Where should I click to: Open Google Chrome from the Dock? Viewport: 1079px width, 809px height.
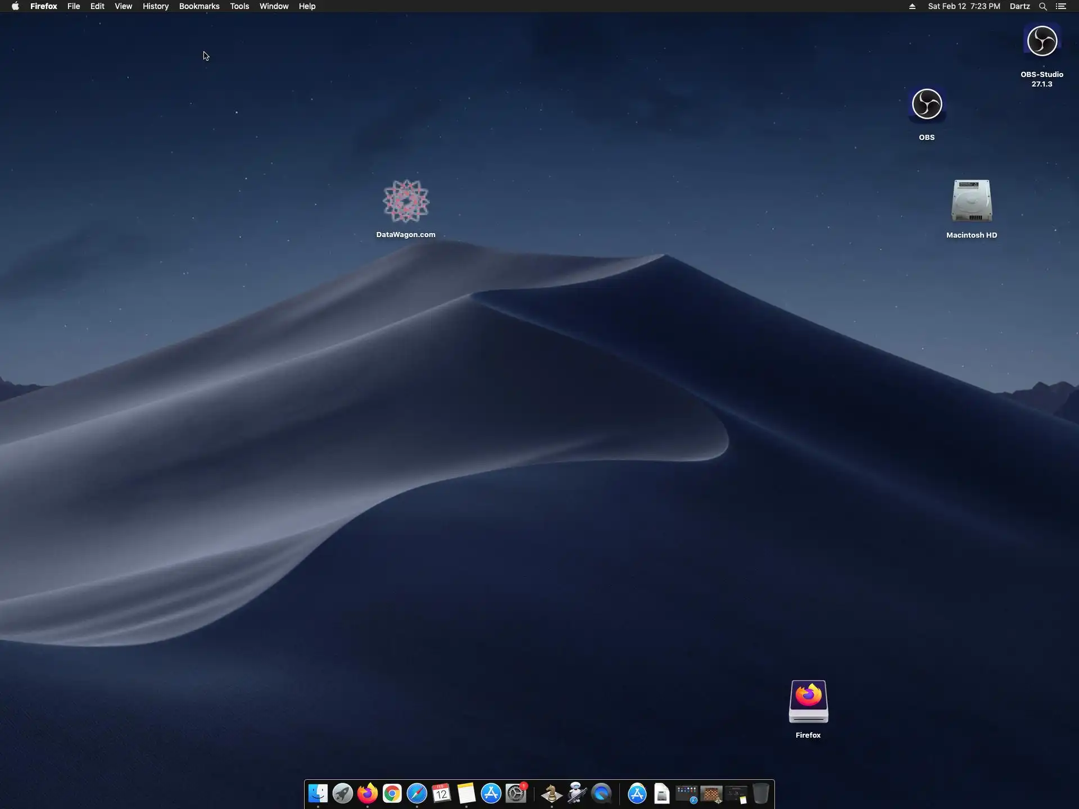(392, 793)
